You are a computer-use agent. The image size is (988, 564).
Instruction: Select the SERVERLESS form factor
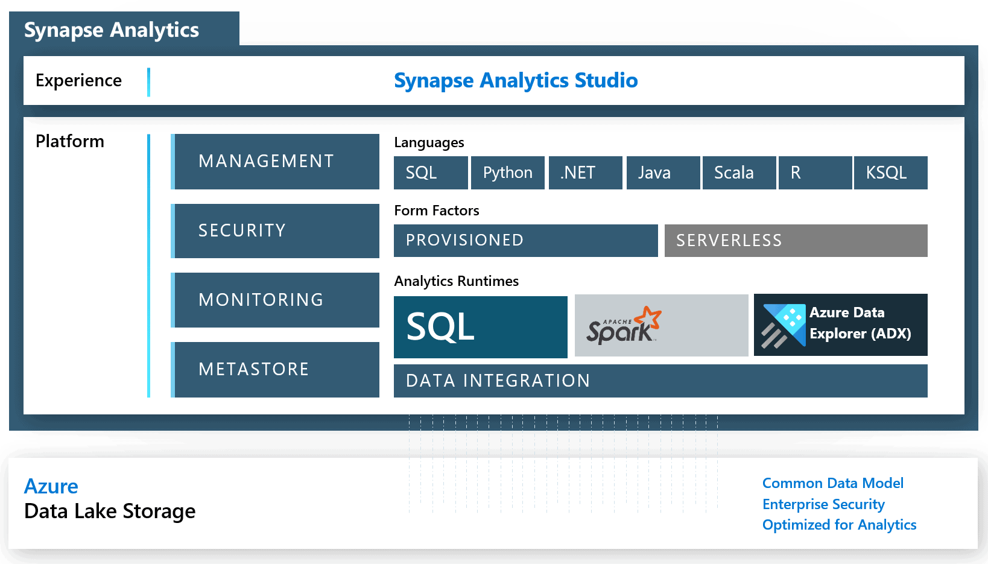796,241
